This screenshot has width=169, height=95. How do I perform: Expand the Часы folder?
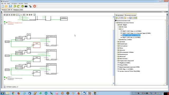tap(117, 48)
